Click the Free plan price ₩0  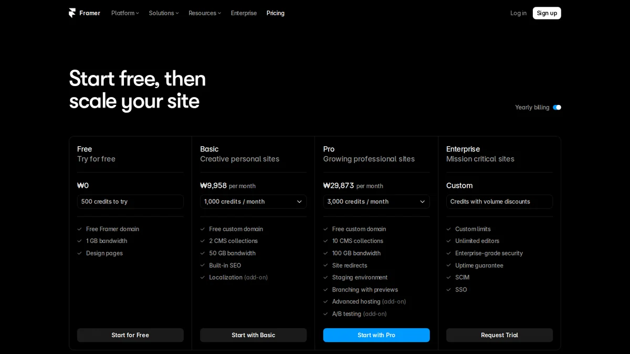[x=83, y=186]
